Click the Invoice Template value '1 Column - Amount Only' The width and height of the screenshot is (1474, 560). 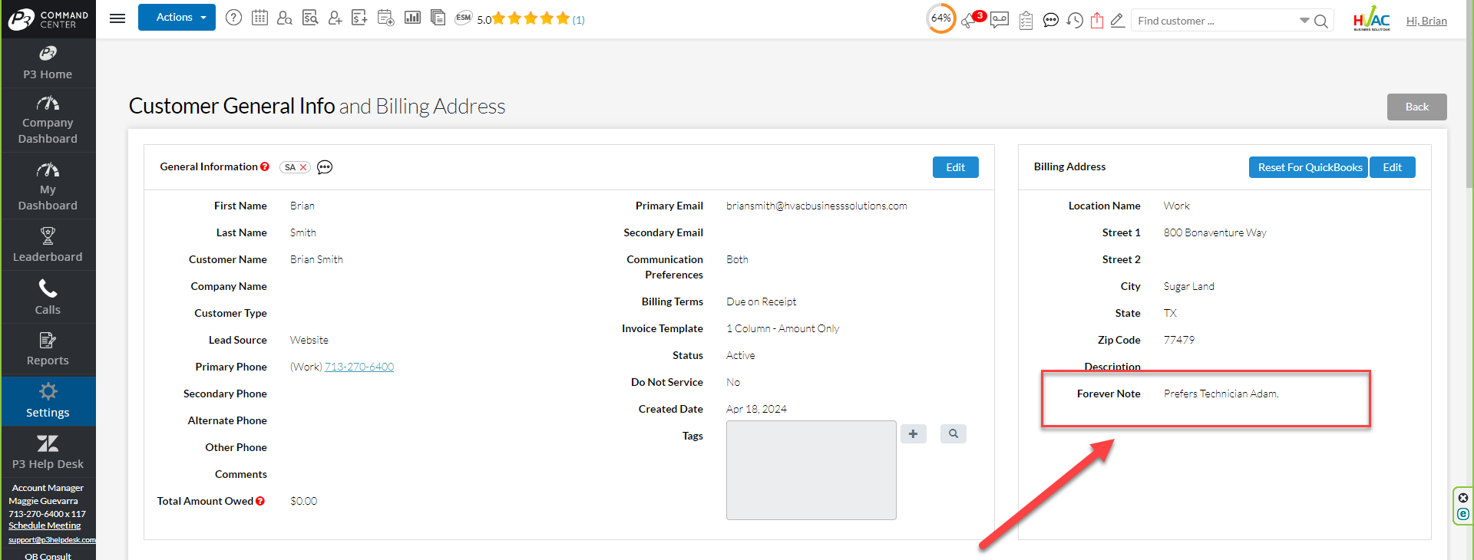[783, 328]
